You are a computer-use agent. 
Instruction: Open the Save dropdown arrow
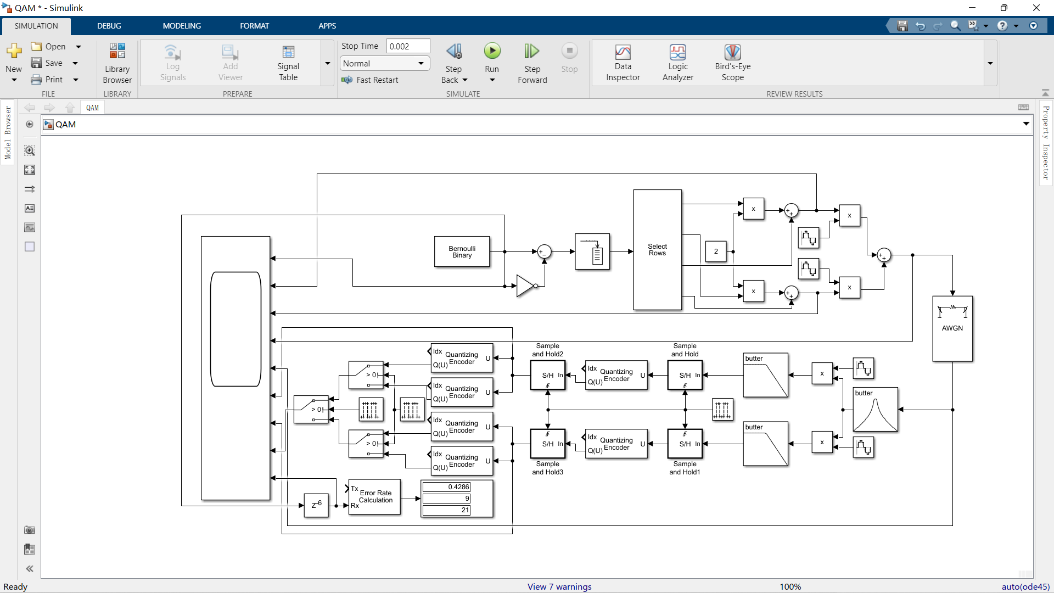tap(75, 63)
